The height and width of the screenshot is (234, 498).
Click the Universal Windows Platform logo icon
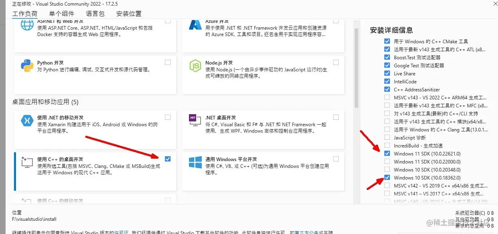(x=195, y=162)
